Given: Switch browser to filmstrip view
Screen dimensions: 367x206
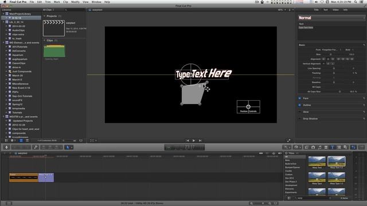Looking at the screenshot, I should pos(21,141).
